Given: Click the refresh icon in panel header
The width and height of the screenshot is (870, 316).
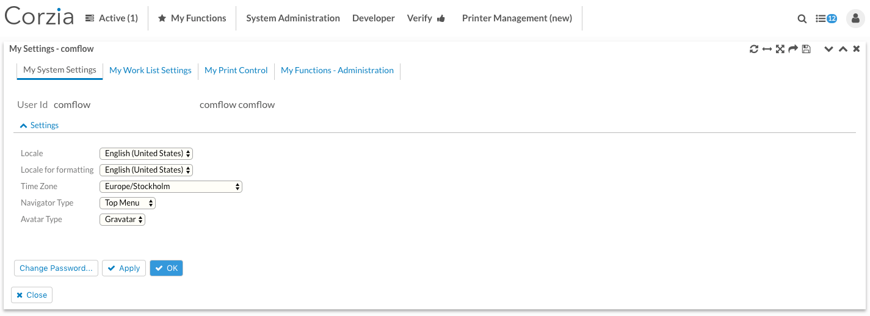Looking at the screenshot, I should click(x=754, y=49).
